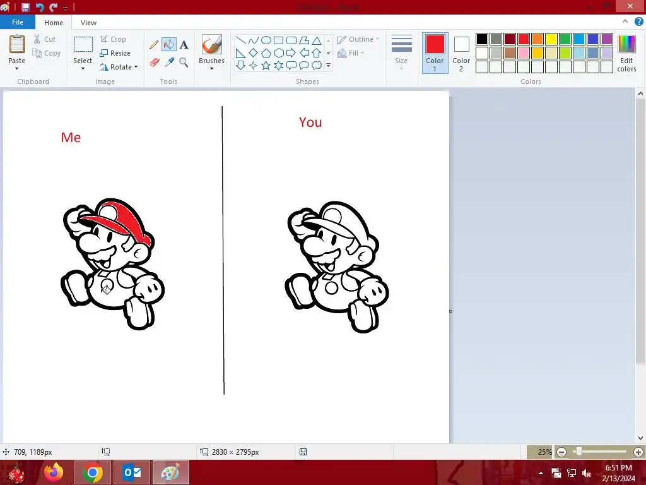Click the zoom slider handle

tap(579, 452)
